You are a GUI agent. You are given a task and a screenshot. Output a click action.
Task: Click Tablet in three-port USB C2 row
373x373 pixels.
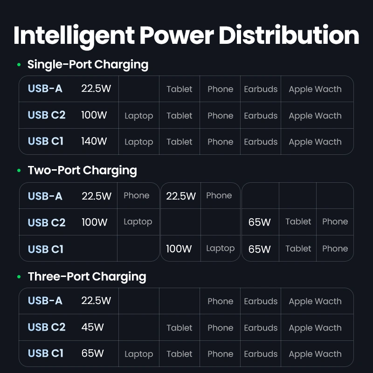(180, 328)
